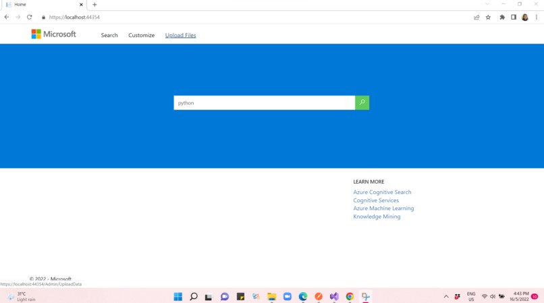Click the LEARN MORE heading
Viewport: 544px width, 303px height.
(369, 182)
